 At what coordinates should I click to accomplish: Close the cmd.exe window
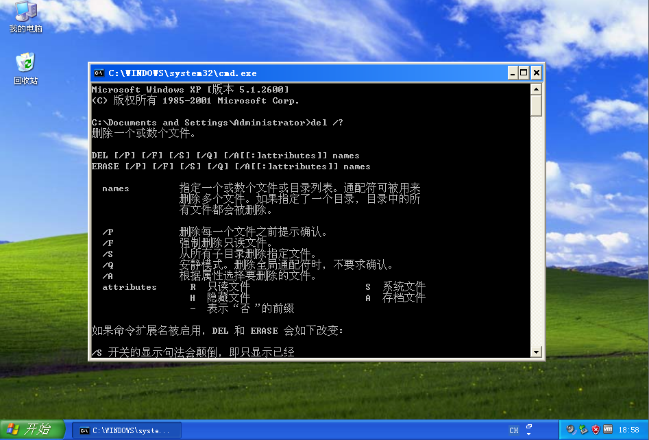point(537,73)
